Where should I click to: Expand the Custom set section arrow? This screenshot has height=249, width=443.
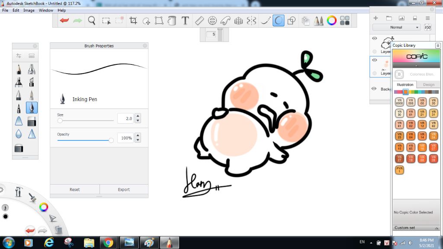point(437,228)
